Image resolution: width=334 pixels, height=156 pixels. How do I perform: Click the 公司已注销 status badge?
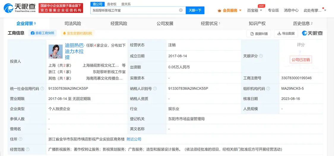301,60
